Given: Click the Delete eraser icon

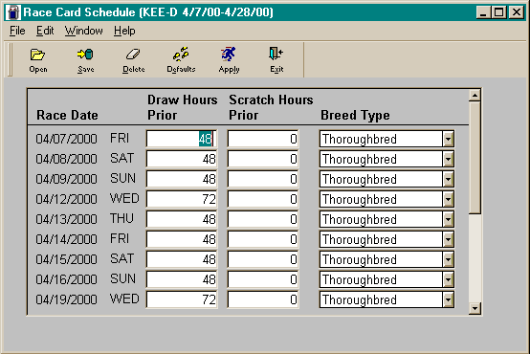Looking at the screenshot, I should pyautogui.click(x=133, y=55).
